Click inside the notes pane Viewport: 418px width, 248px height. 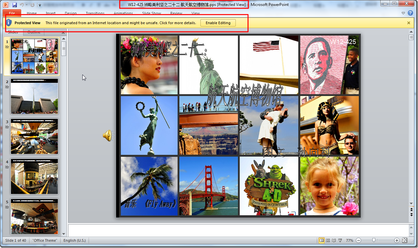tap(238, 230)
